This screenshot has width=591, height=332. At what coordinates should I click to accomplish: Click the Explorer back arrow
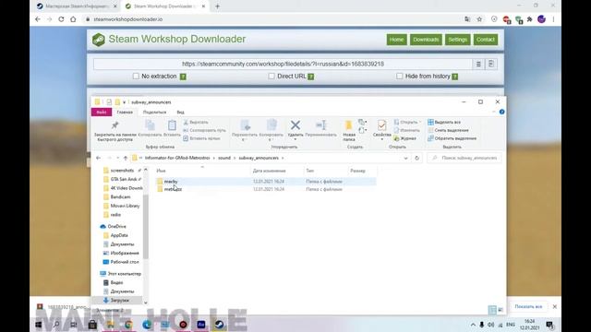pyautogui.click(x=99, y=158)
